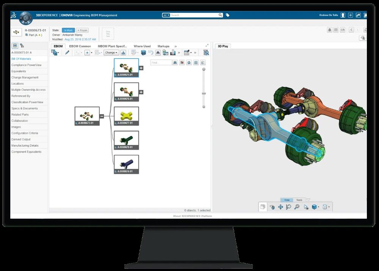Click the add plus icon in header
The height and width of the screenshot is (271, 379).
tap(351, 15)
